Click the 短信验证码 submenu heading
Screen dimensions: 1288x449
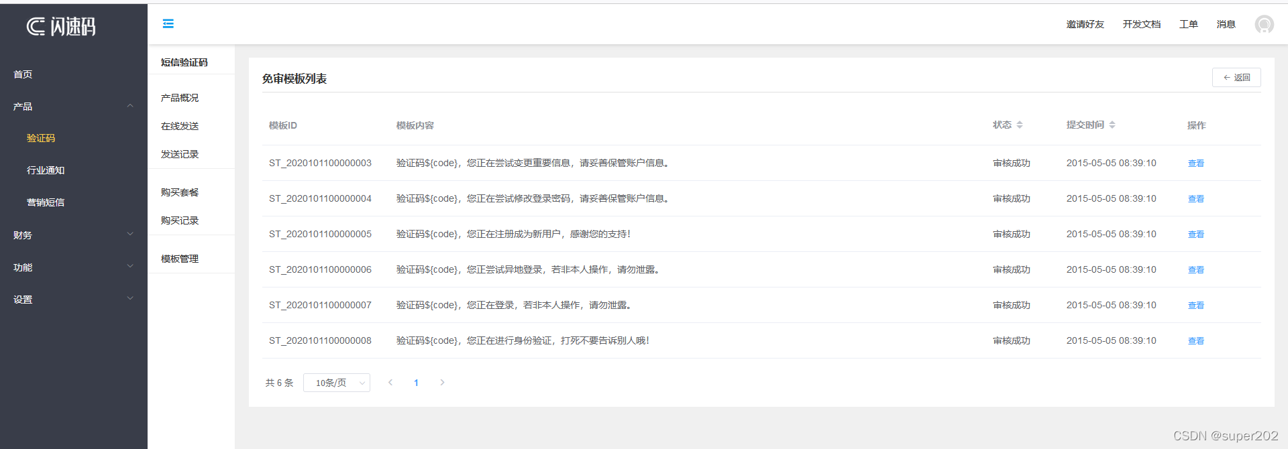click(184, 62)
